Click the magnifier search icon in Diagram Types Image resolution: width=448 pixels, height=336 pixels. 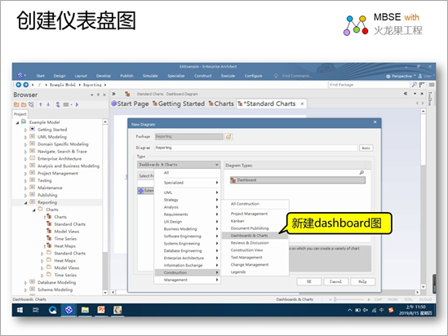(362, 172)
